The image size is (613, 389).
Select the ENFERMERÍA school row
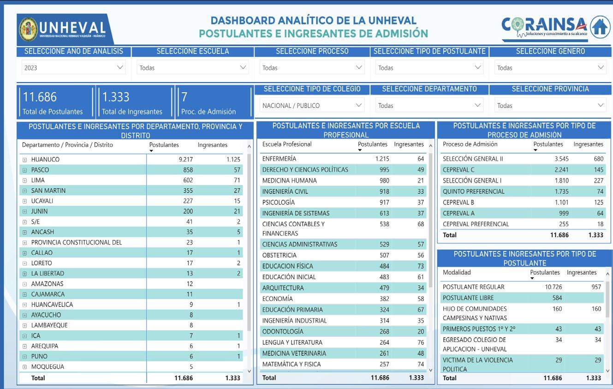[x=343, y=159]
